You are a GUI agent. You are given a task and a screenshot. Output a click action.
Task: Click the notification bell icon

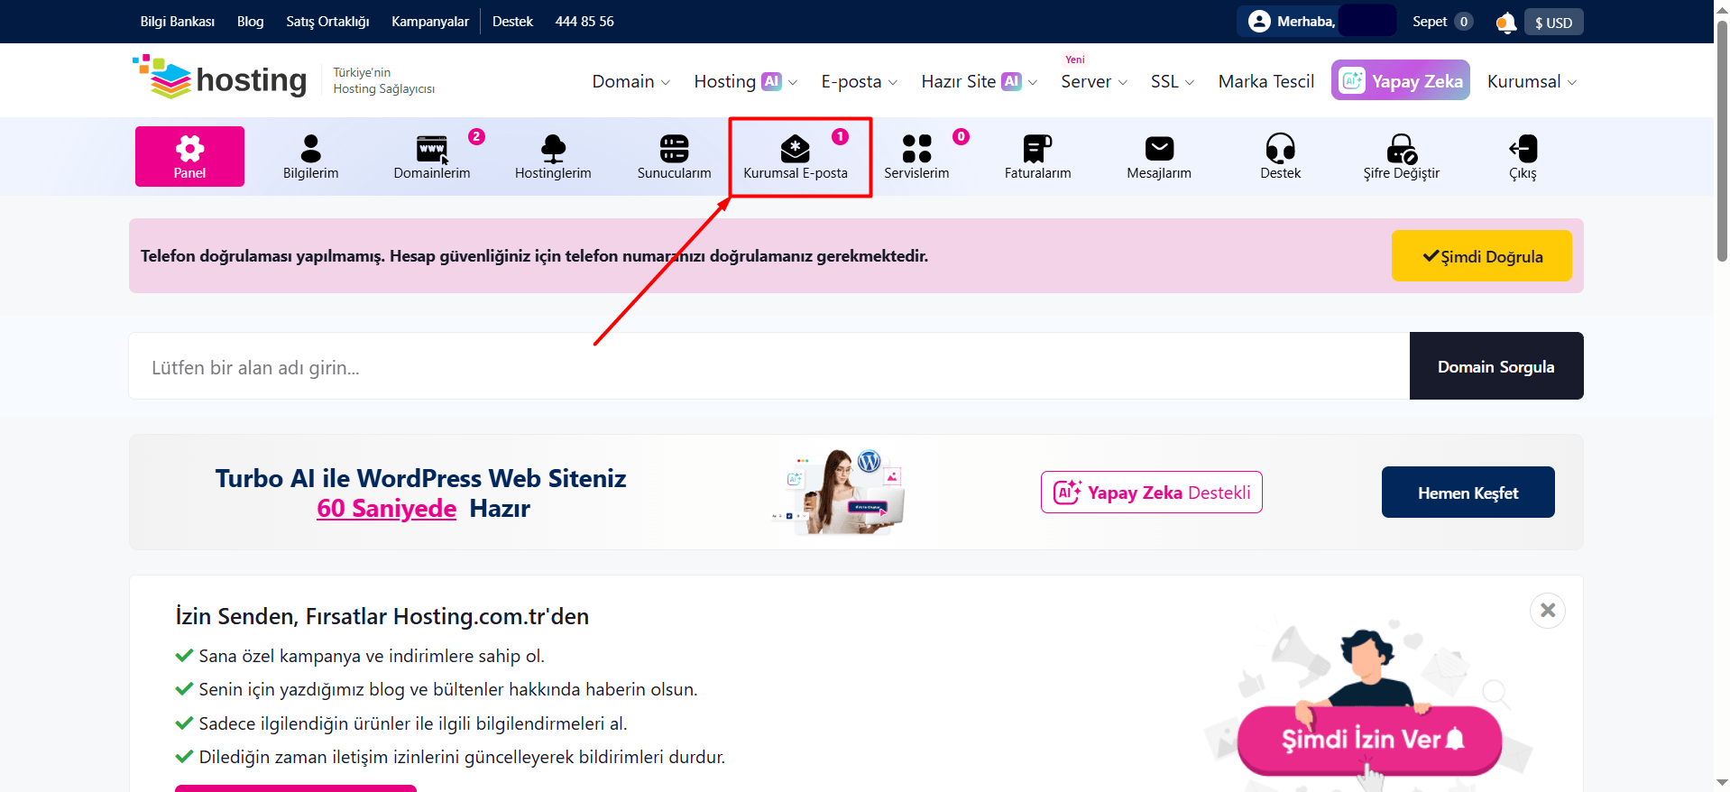pos(1505,23)
